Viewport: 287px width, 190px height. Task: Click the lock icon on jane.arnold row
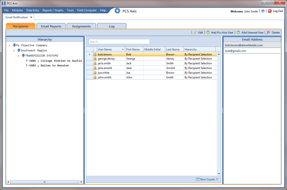(x=95, y=68)
